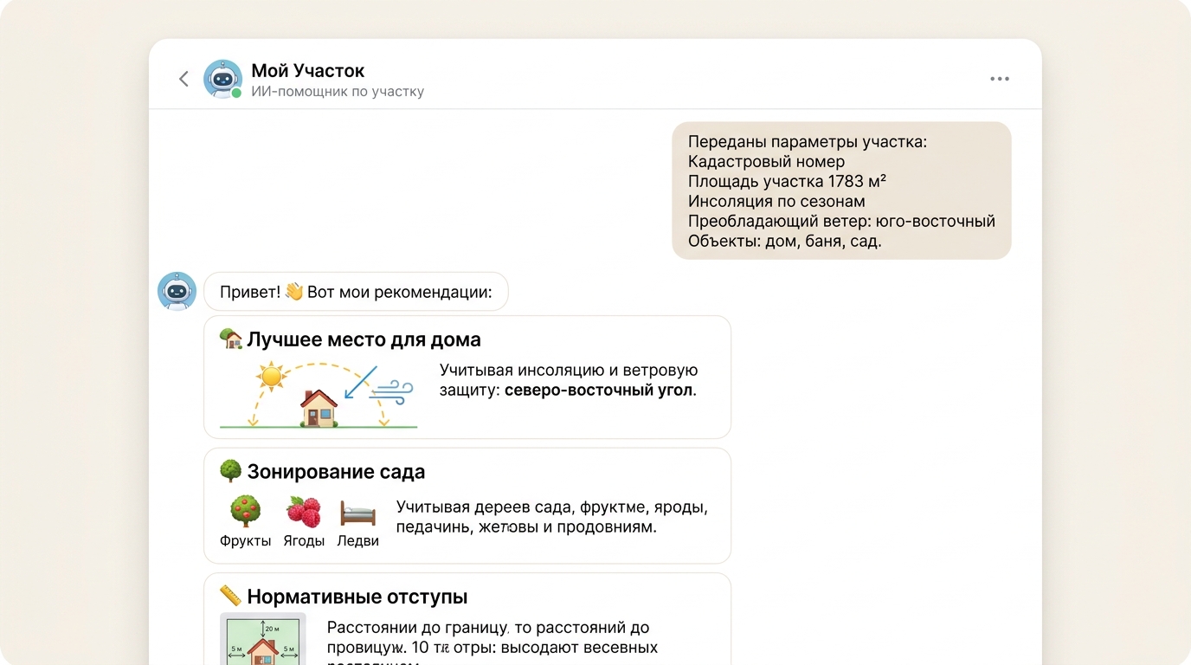Viewport: 1191px width, 665px height.
Task: Open the Зонирование сада card heading
Action: [336, 472]
